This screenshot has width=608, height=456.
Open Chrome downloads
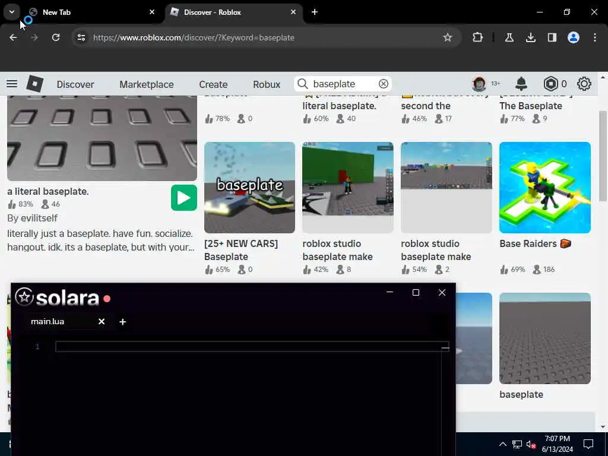(530, 37)
